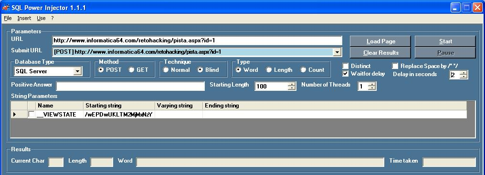
Task: Select the Word type radio button
Action: 238,70
